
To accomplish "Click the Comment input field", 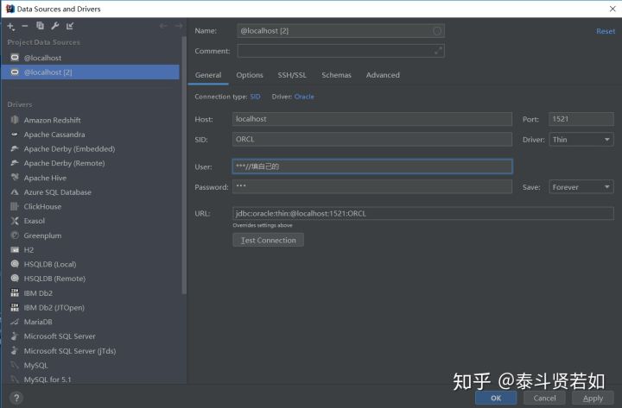I will tap(340, 51).
